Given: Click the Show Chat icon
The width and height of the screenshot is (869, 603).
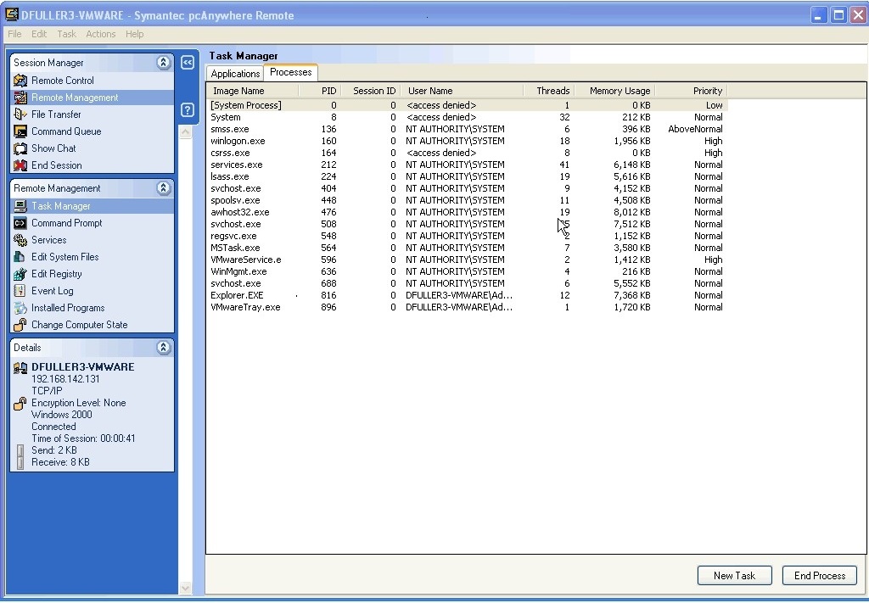Looking at the screenshot, I should click(20, 148).
